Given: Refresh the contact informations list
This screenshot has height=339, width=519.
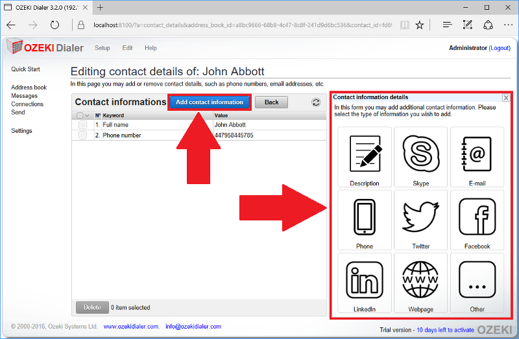Looking at the screenshot, I should coord(316,102).
